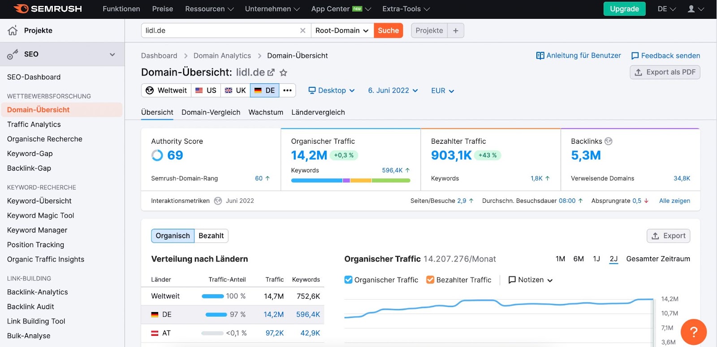The image size is (717, 347).
Task: Switch to Bezahlt view
Action: coord(211,236)
